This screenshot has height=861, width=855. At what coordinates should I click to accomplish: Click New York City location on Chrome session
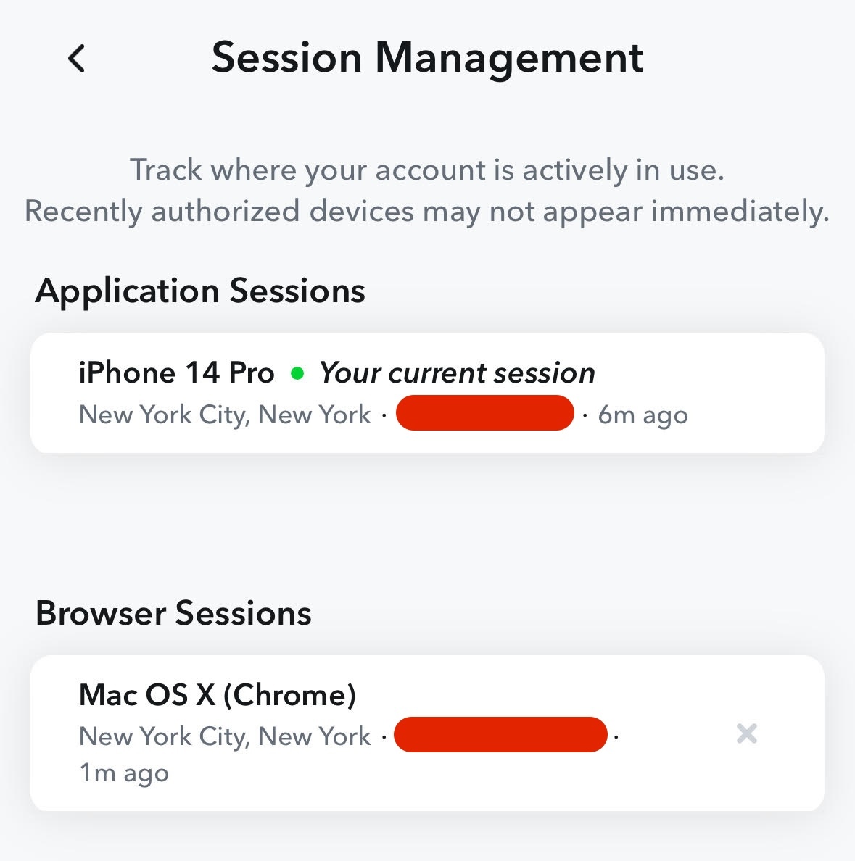click(224, 736)
